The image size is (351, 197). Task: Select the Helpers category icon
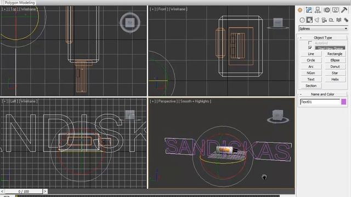click(331, 20)
